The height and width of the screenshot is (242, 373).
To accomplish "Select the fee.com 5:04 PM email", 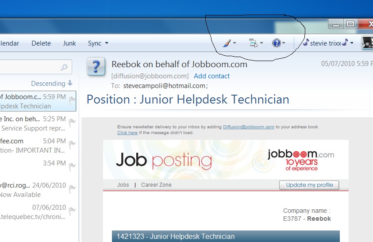I will point(38,146).
